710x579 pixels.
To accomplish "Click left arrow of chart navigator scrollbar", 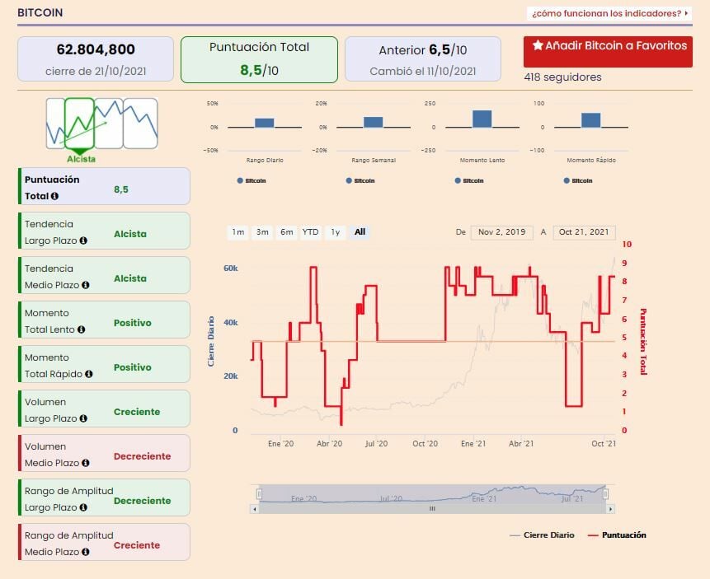I will (255, 509).
